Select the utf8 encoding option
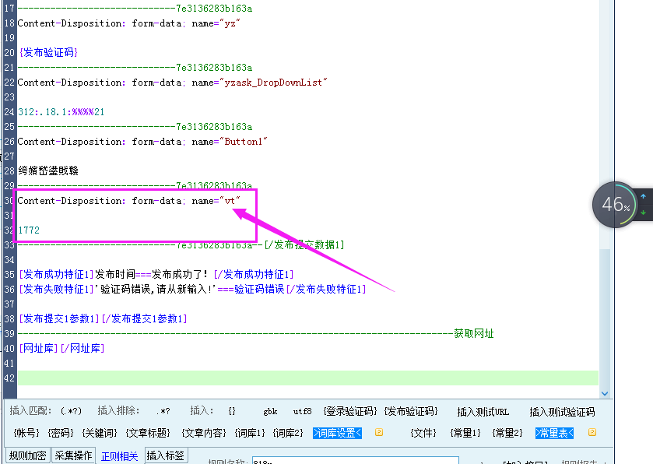 tap(302, 411)
